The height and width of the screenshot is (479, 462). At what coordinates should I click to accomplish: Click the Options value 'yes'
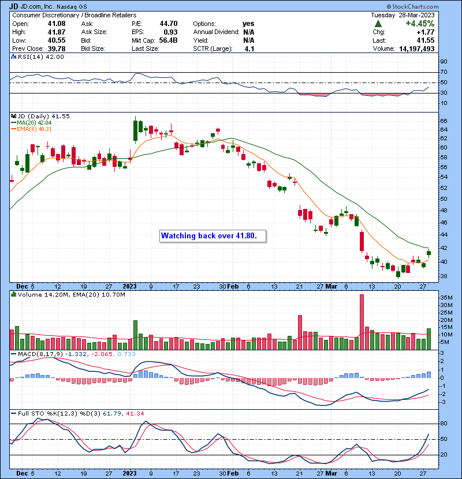coord(248,24)
